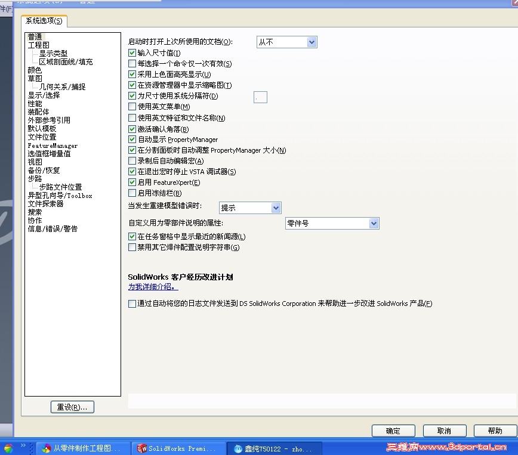
Task: Select 协作 in the options tree
Action: [x=35, y=220]
